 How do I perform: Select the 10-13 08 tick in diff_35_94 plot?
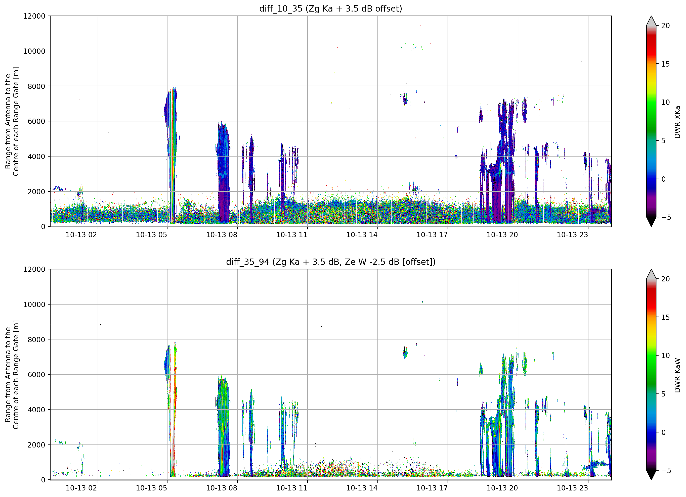pyautogui.click(x=222, y=488)
